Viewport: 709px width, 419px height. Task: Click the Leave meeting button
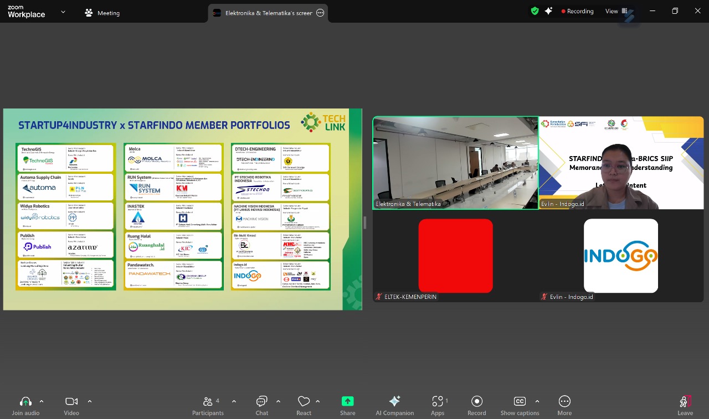tap(685, 406)
